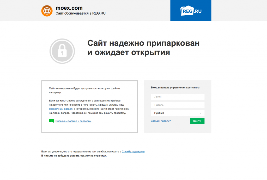Click the Сайт активирован paragraph text
This screenshot has height=180, width=267.
tap(84, 90)
